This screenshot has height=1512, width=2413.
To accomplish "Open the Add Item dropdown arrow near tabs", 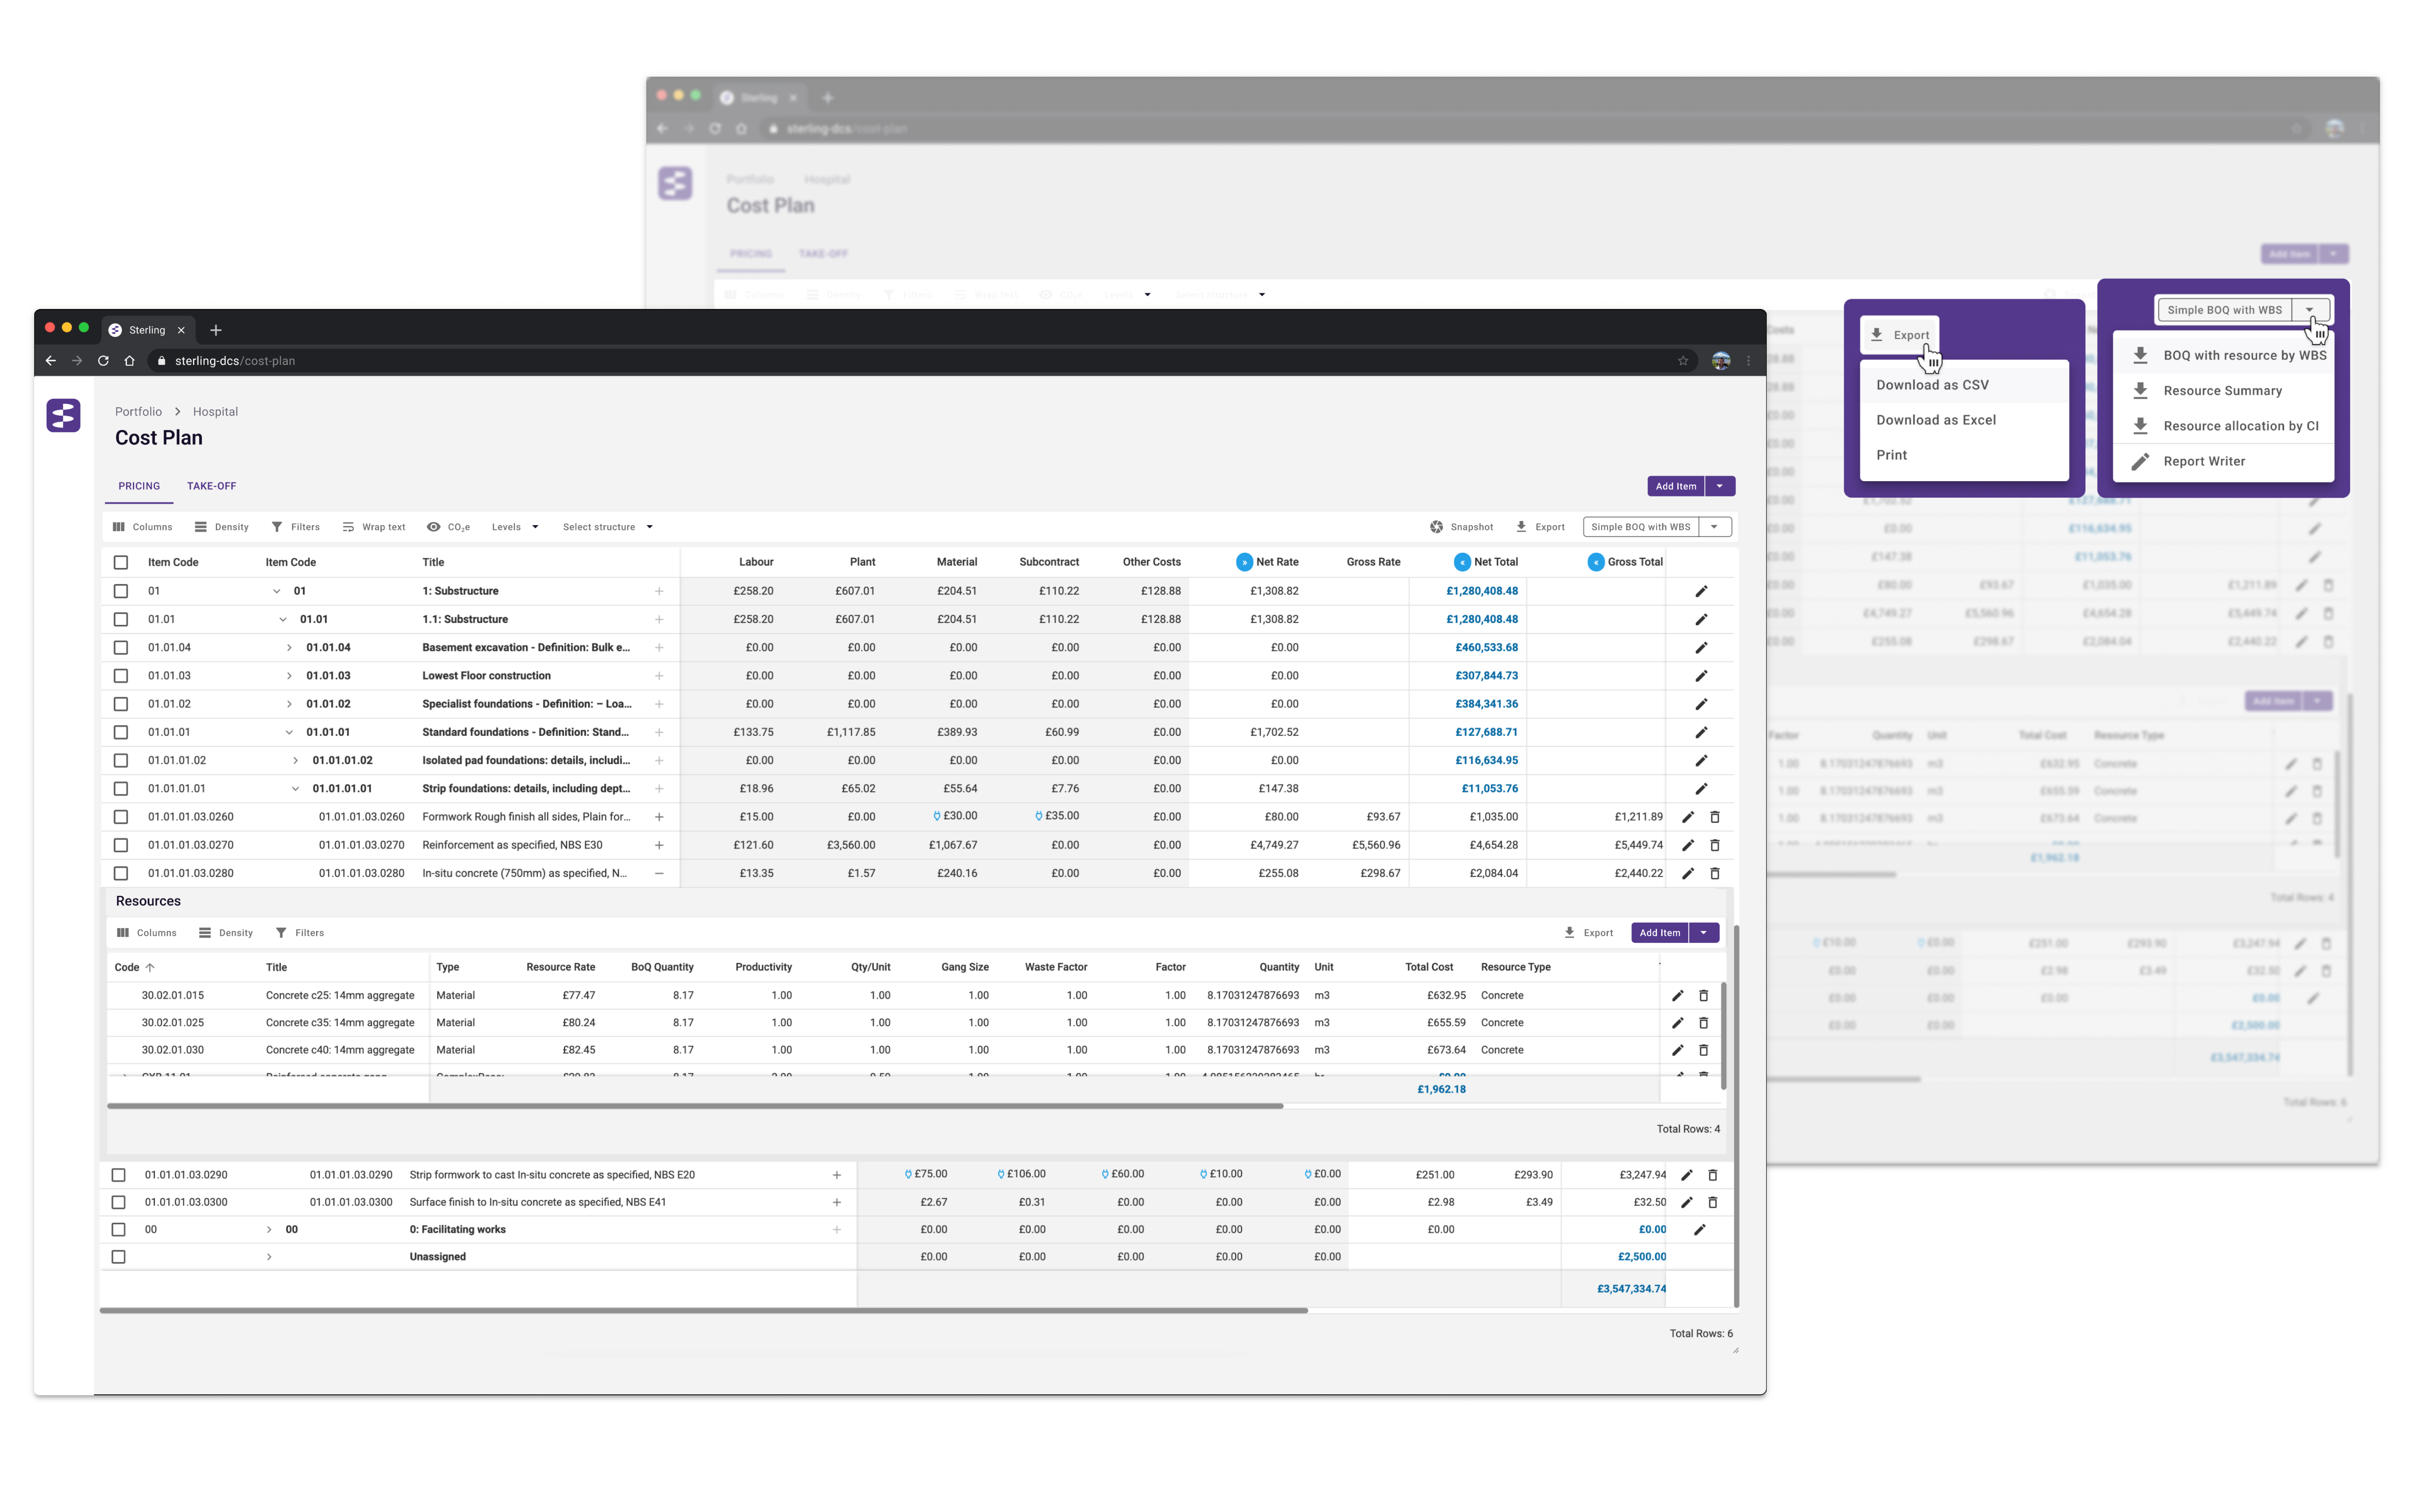I will point(1720,486).
